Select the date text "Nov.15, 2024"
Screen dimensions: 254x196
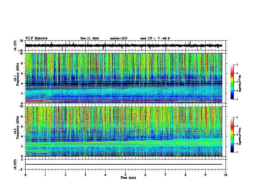(x=89, y=38)
